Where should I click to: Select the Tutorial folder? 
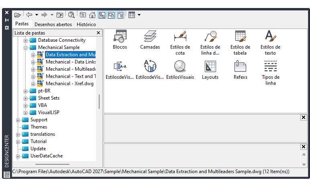(x=39, y=141)
